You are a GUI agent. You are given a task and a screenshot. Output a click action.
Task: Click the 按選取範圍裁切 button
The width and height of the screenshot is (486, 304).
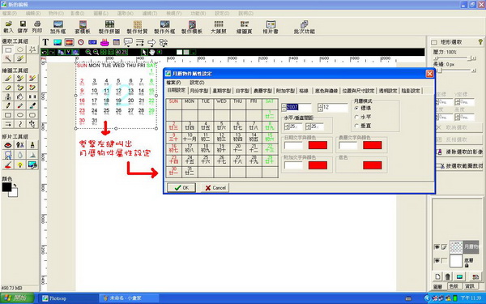459,166
